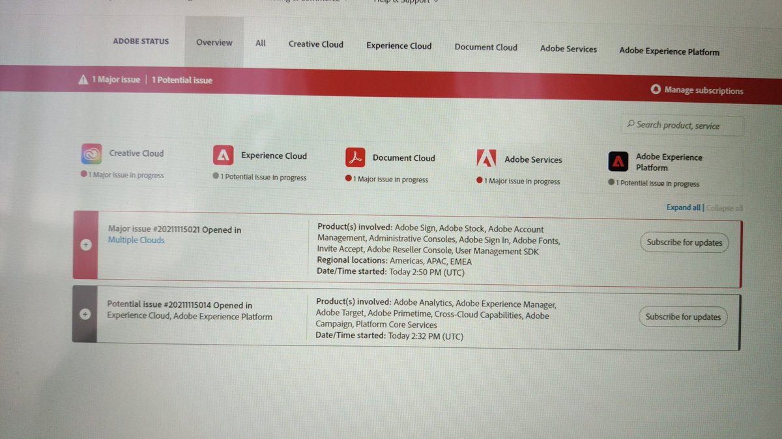
Task: Open the Adobe Experience Platform tab
Action: pos(669,51)
